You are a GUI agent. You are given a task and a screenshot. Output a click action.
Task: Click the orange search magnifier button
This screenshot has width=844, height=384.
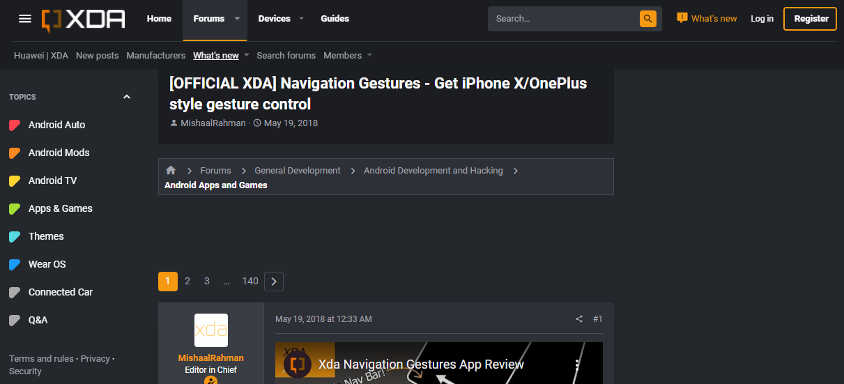648,19
